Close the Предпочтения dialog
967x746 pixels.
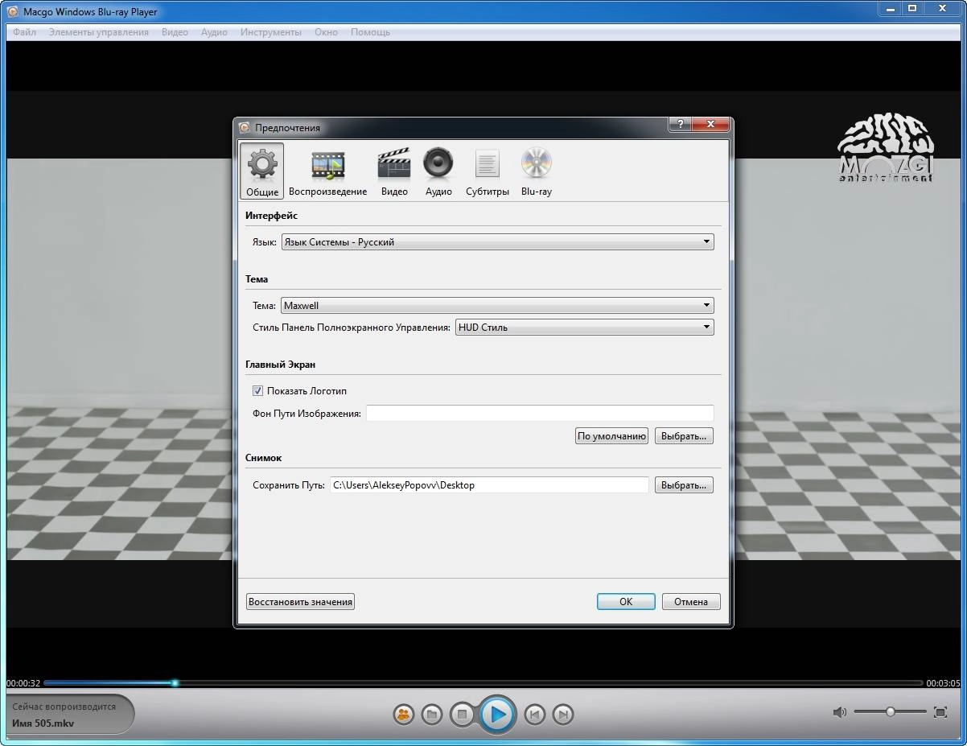click(x=711, y=125)
